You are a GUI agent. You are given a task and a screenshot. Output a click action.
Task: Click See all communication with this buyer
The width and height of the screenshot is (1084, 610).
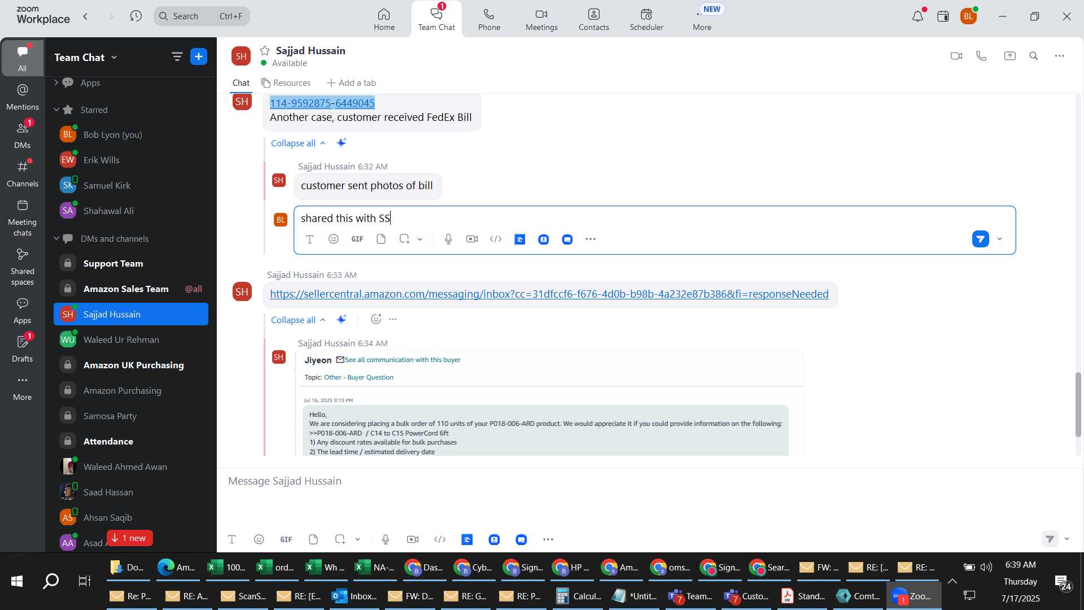click(x=403, y=360)
